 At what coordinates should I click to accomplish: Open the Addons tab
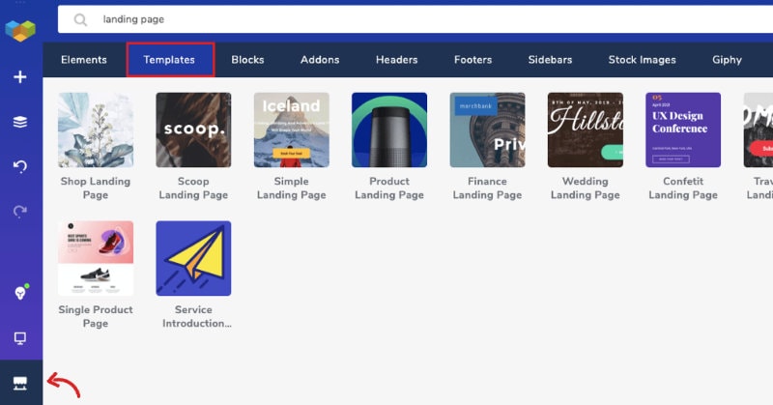(320, 60)
